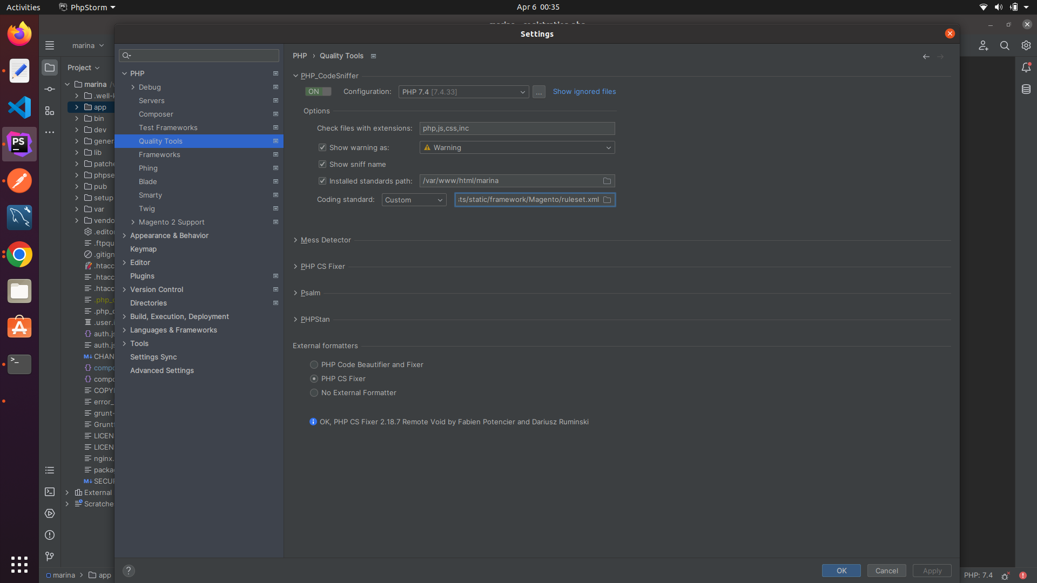Select PHP Code Beautifier and Fixer formatter
1037x583 pixels.
pyautogui.click(x=314, y=365)
